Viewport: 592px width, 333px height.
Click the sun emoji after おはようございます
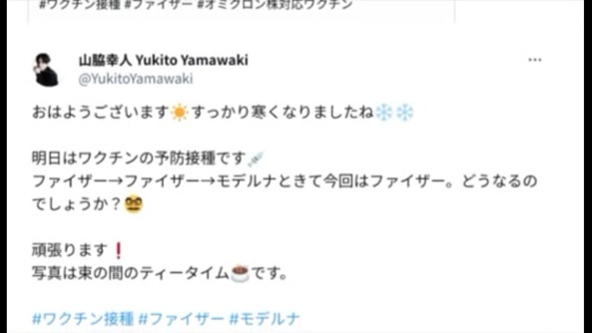click(x=179, y=112)
